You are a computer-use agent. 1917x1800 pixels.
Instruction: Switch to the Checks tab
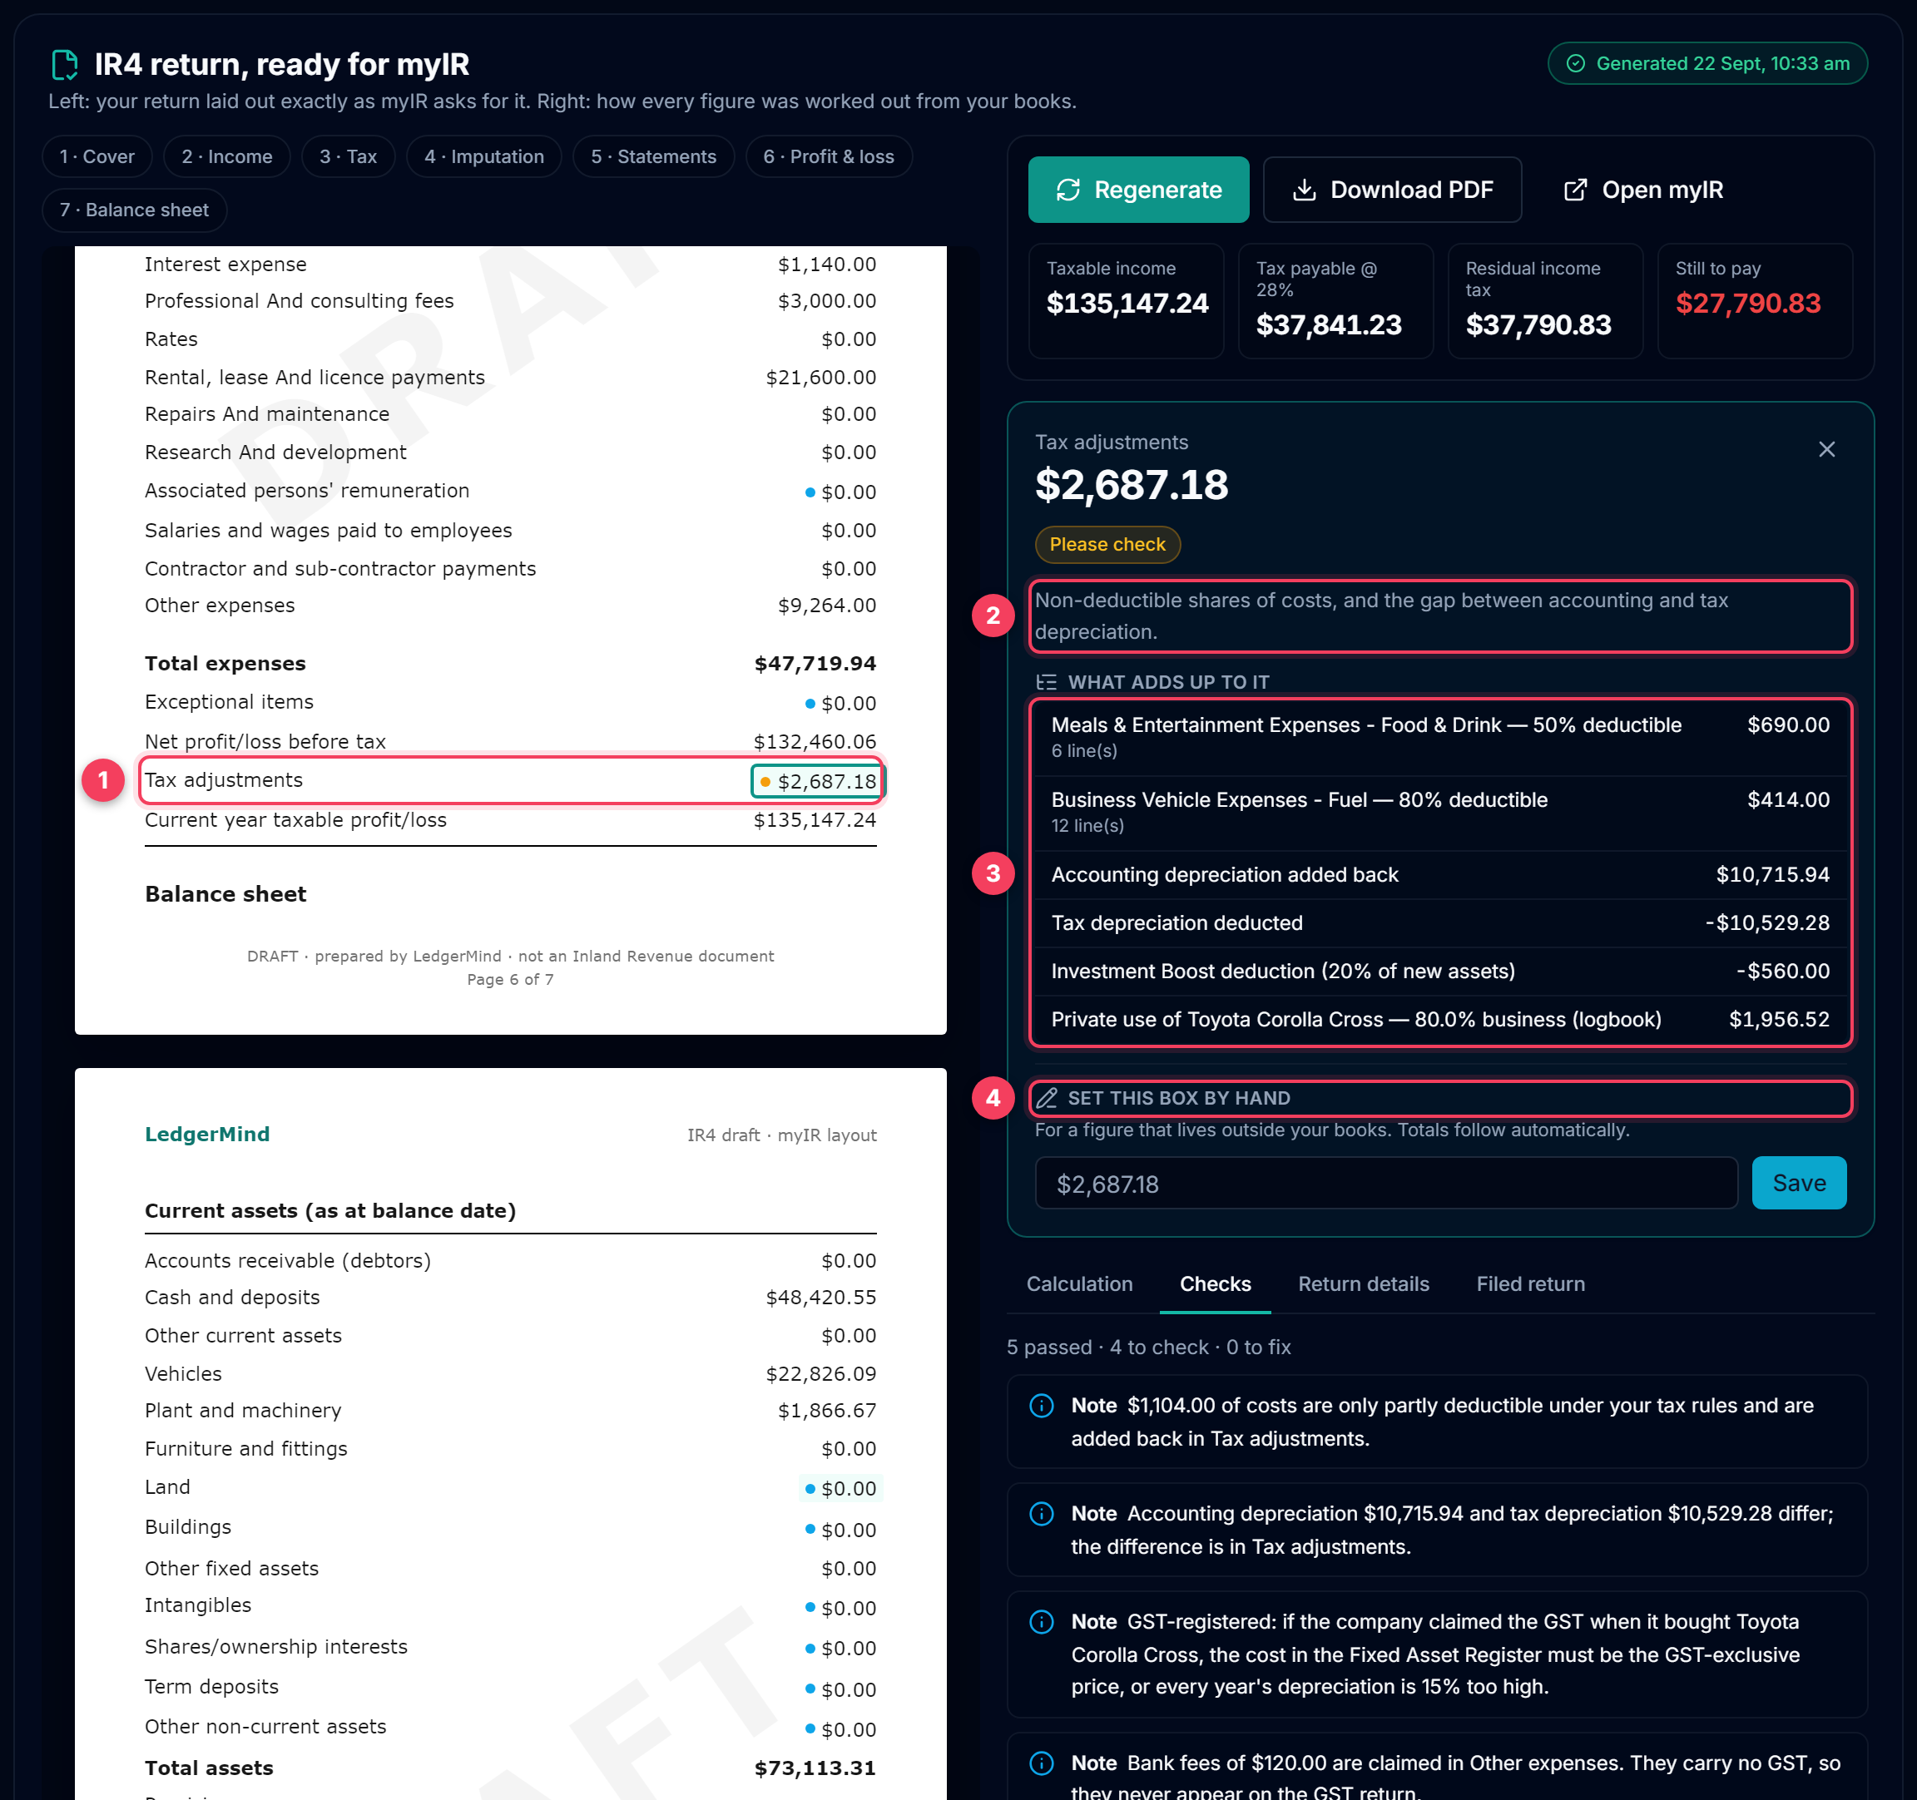click(1215, 1283)
